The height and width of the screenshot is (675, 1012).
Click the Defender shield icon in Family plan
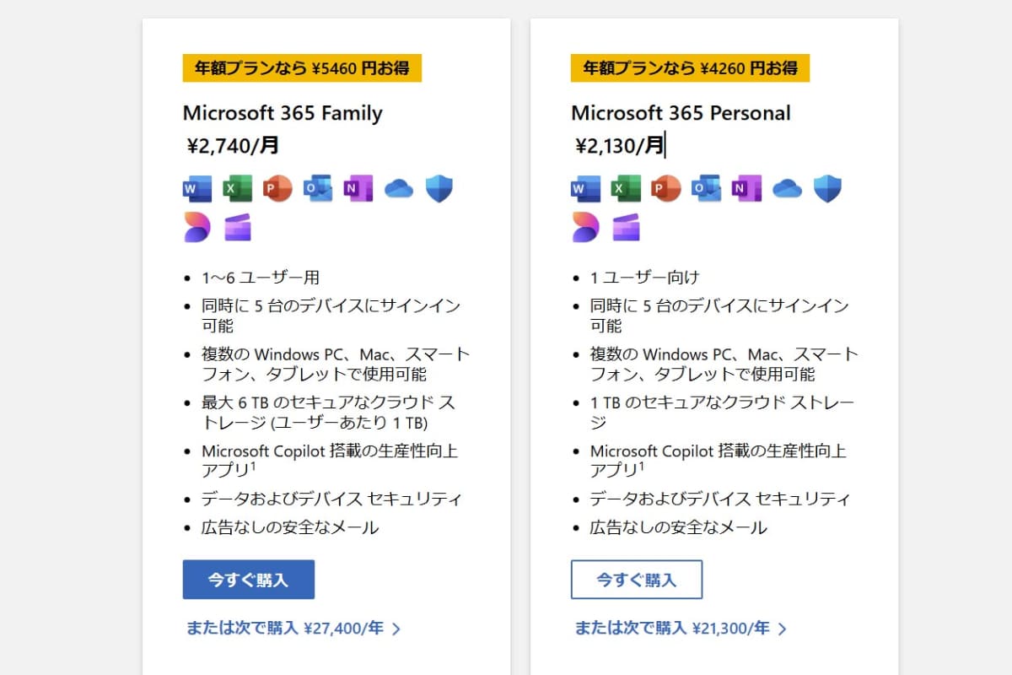tap(439, 189)
